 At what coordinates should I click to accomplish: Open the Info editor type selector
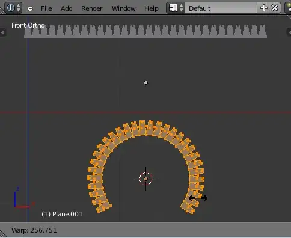13,8
